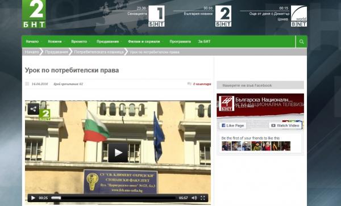Click the Facebook Like Page button
The height and width of the screenshot is (206, 341).
pos(232,125)
